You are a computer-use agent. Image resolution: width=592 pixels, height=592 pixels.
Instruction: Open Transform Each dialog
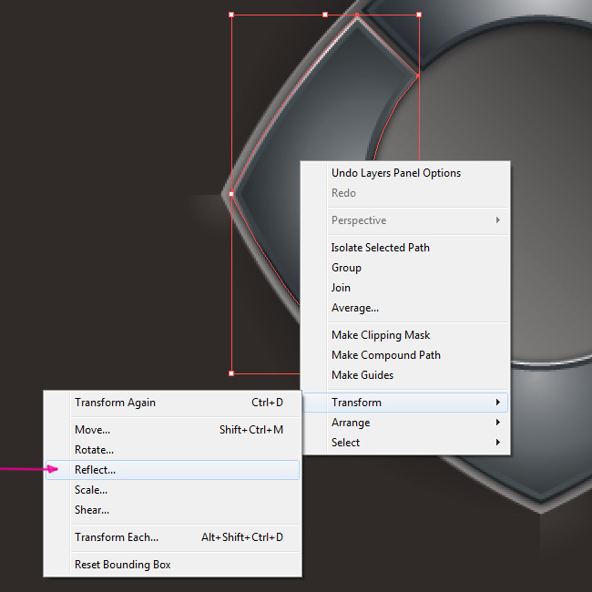point(117,537)
